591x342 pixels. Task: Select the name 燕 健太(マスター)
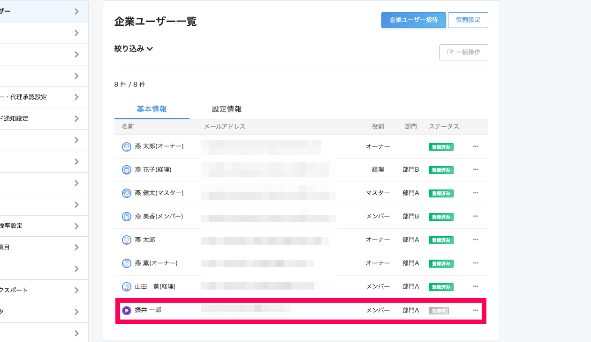(159, 193)
